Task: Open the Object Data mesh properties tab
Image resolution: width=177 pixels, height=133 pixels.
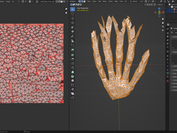Action: pos(168,73)
